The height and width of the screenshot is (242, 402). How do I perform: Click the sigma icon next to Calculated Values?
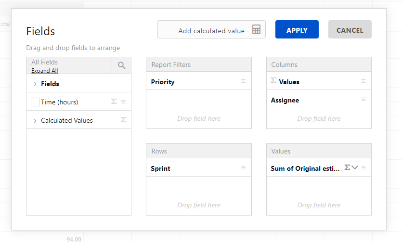point(123,120)
